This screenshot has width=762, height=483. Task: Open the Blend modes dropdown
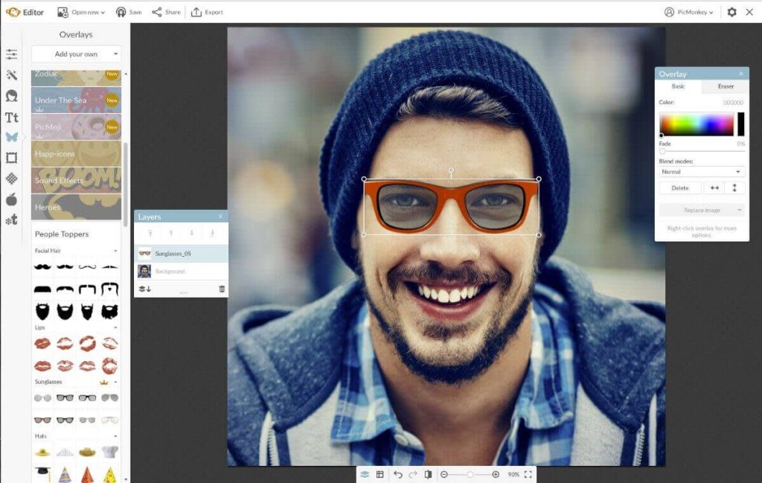click(x=700, y=171)
